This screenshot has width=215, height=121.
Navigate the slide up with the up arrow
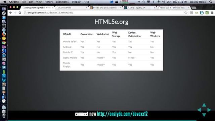pyautogui.click(x=204, y=105)
